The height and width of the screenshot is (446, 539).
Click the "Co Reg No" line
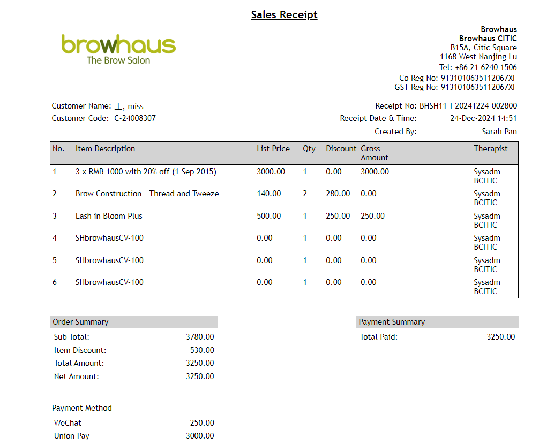coord(458,78)
